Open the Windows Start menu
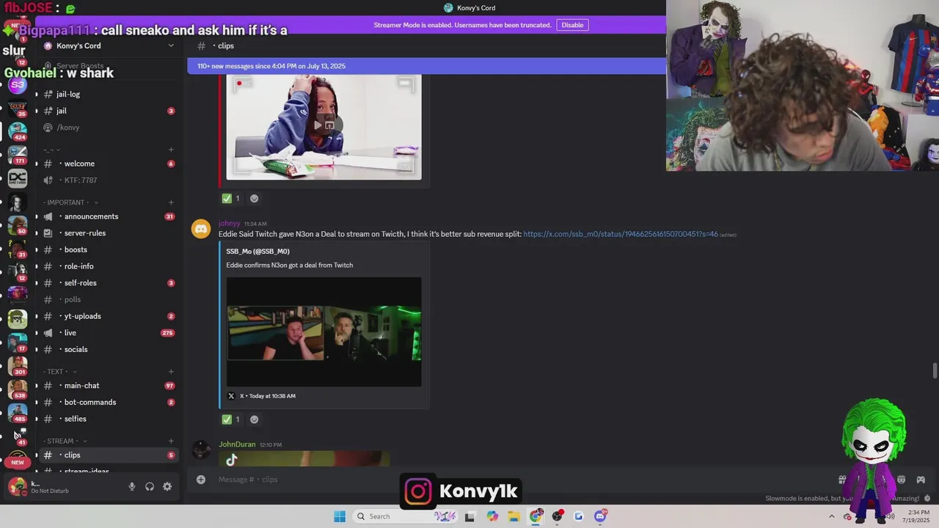 pos(340,516)
